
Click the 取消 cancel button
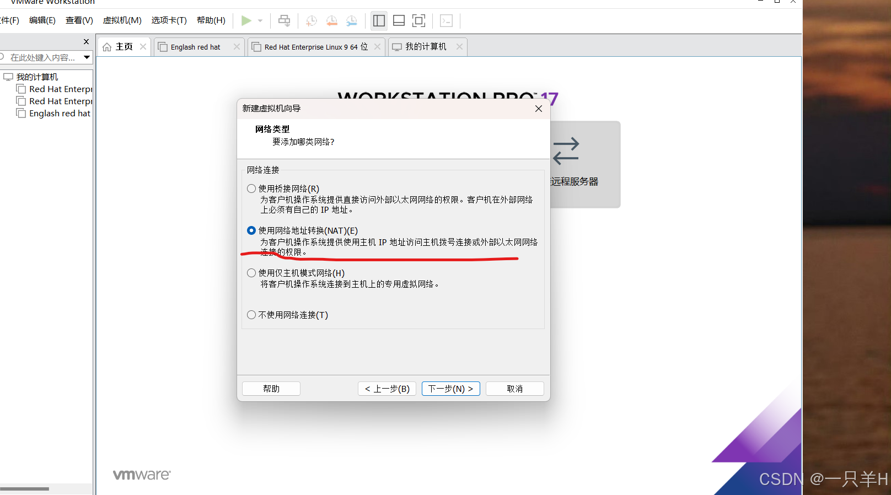pyautogui.click(x=515, y=389)
